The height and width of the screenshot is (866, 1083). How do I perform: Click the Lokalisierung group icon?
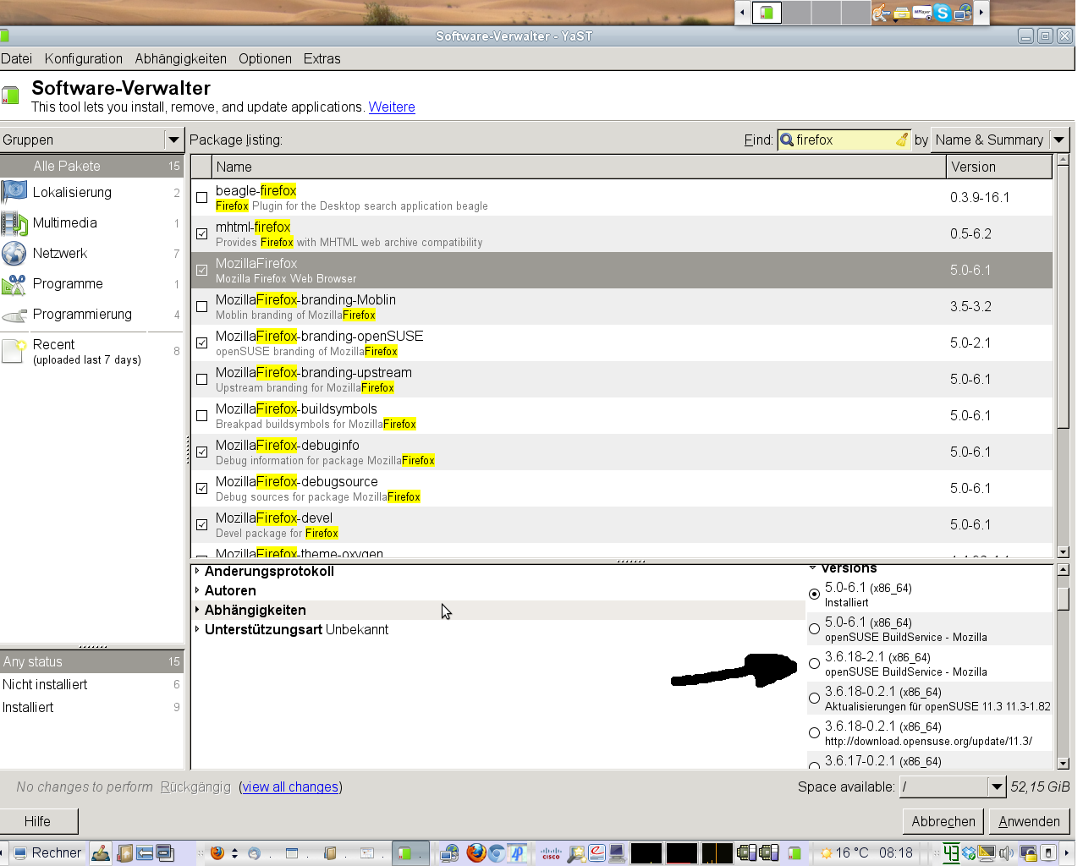[14, 192]
